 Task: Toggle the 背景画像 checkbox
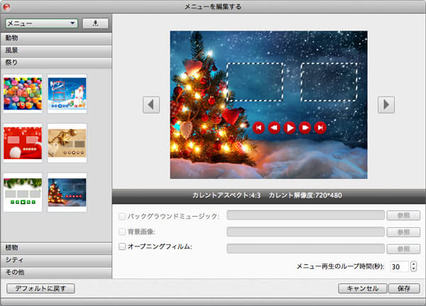(x=122, y=231)
